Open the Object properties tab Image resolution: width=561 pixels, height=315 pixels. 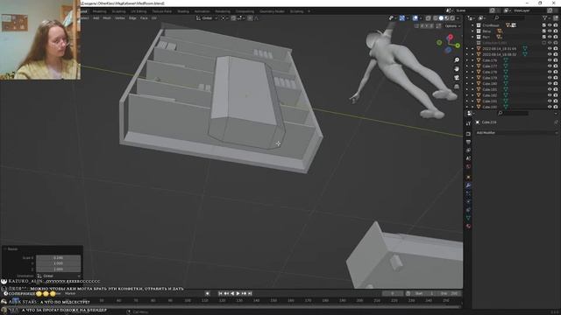click(468, 177)
